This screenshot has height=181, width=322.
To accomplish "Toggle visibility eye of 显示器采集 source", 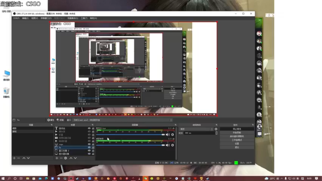I will tap(89, 154).
